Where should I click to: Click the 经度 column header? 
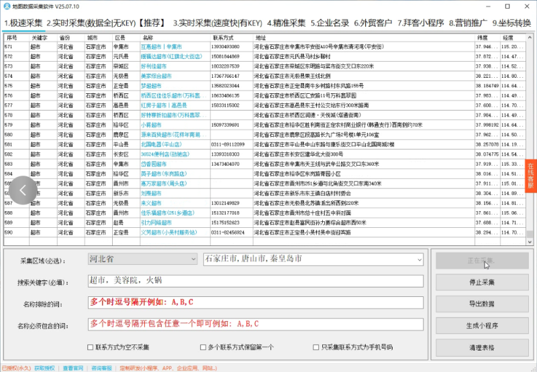click(x=514, y=38)
